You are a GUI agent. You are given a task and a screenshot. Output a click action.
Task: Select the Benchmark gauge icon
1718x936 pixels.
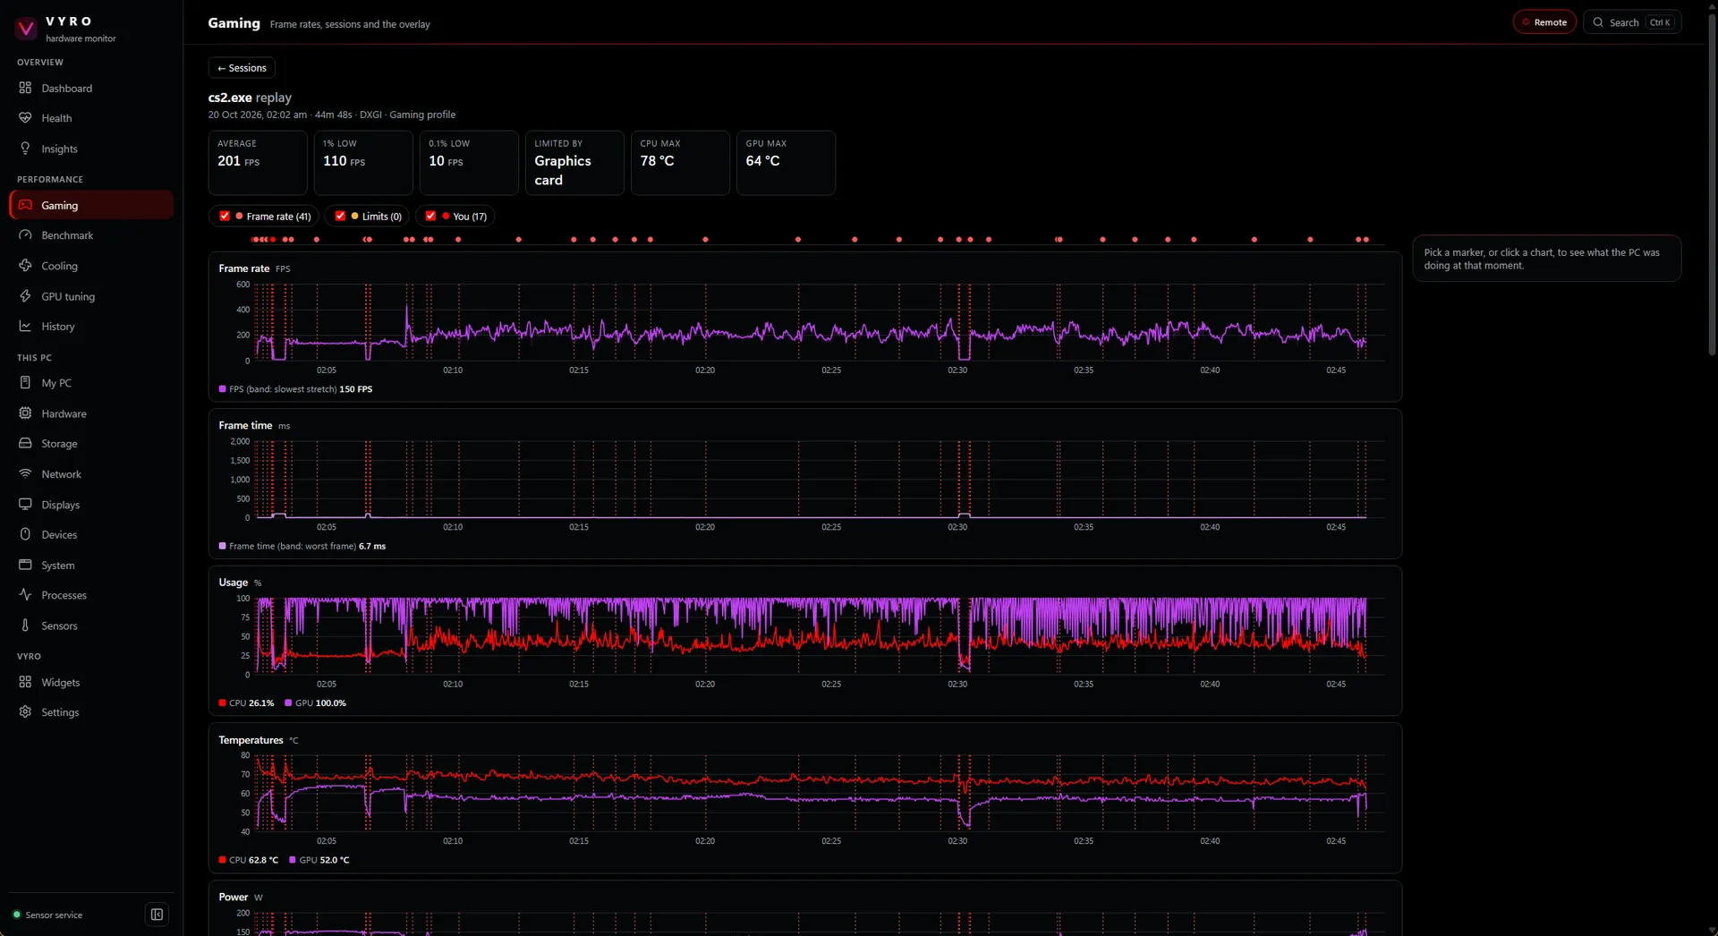(x=25, y=235)
